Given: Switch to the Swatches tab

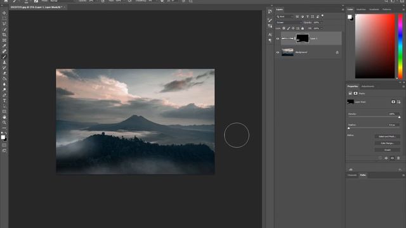Looking at the screenshot, I should 361,9.
